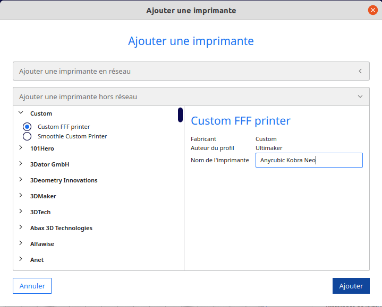
Task: Click the Annuler button
Action: (x=32, y=286)
